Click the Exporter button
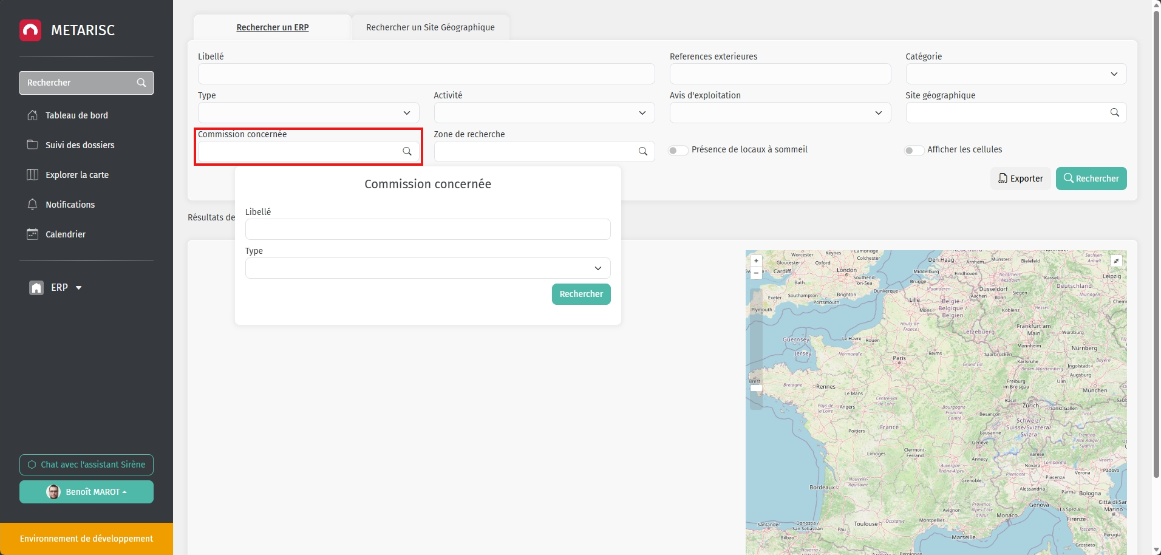 1020,179
